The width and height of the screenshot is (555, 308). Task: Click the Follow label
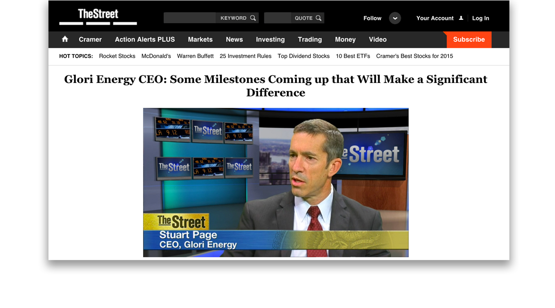tap(372, 18)
